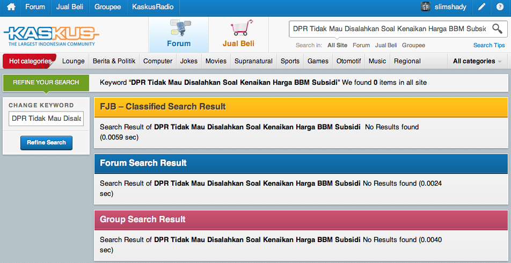Switch to the orange Jual Beli tab label
Image resolution: width=511 pixels, height=263 pixels.
point(238,43)
